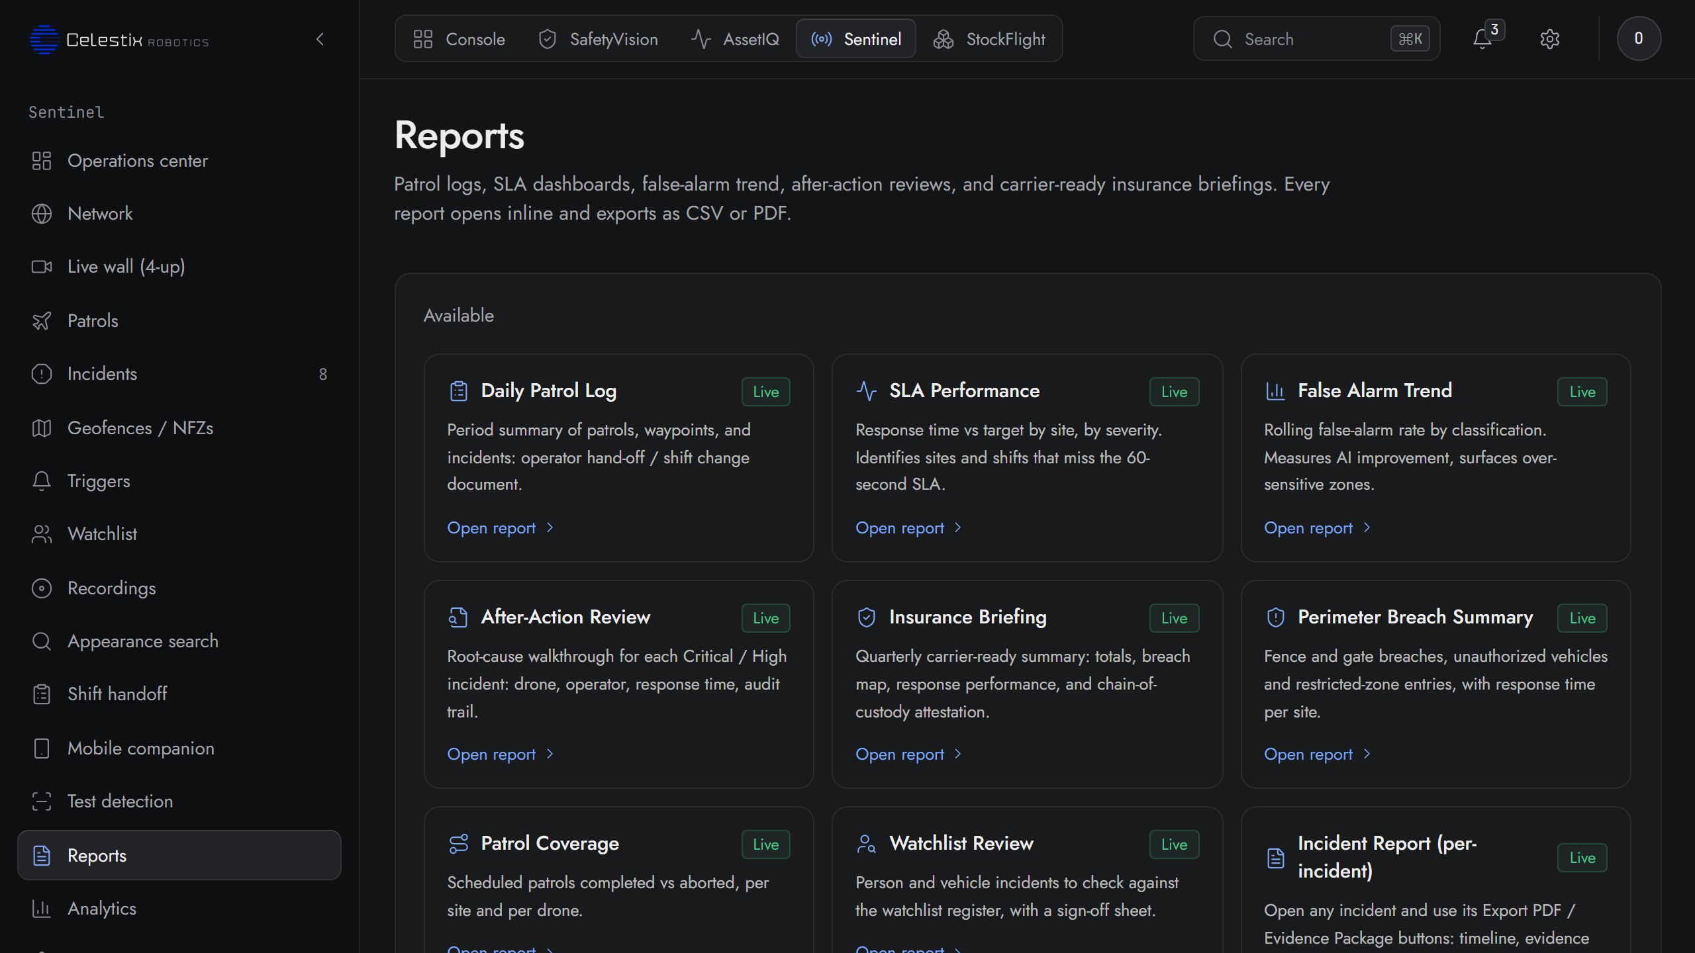Open report for Daily Patrol Log

coord(500,528)
